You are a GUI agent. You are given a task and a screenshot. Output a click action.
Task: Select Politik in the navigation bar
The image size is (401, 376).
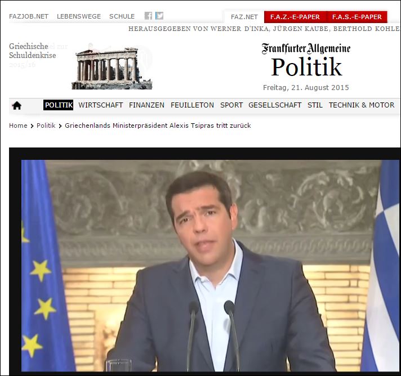click(59, 105)
